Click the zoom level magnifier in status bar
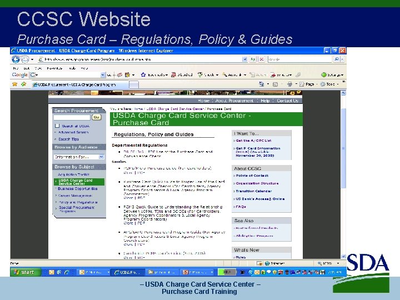Image resolution: width=400 pixels, height=300 pixels. (x=319, y=263)
